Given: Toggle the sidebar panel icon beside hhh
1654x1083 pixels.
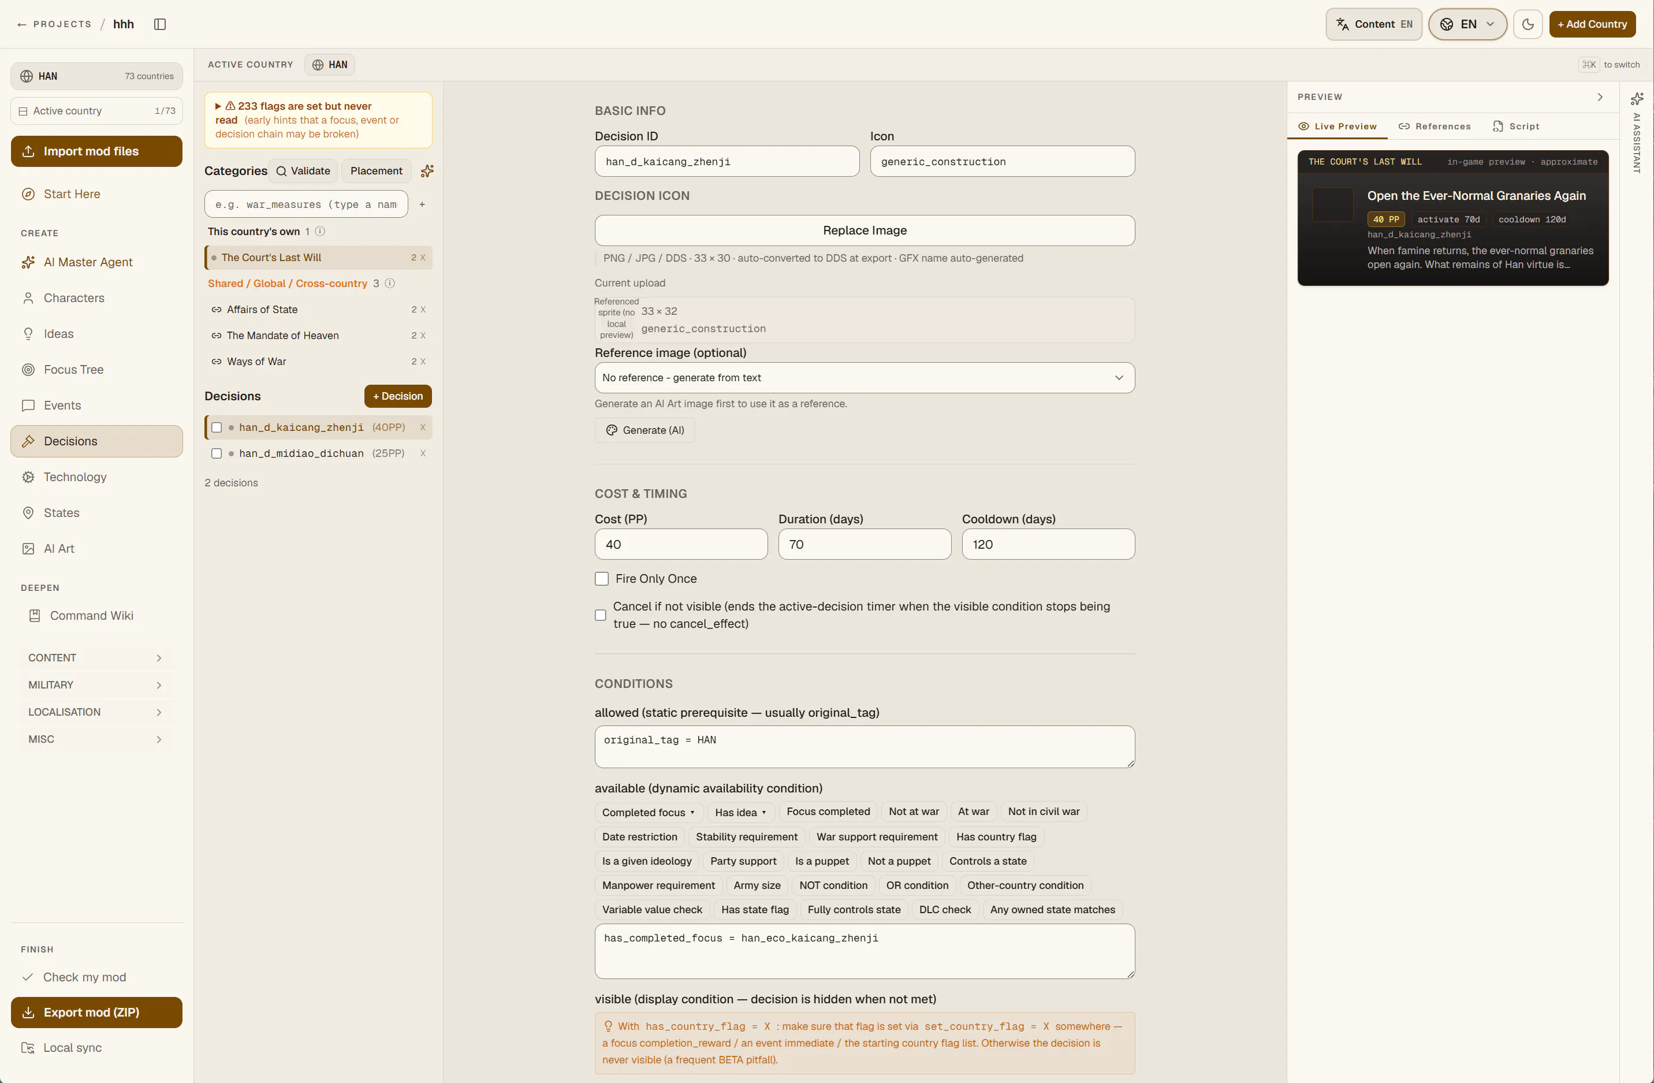Looking at the screenshot, I should (x=160, y=24).
